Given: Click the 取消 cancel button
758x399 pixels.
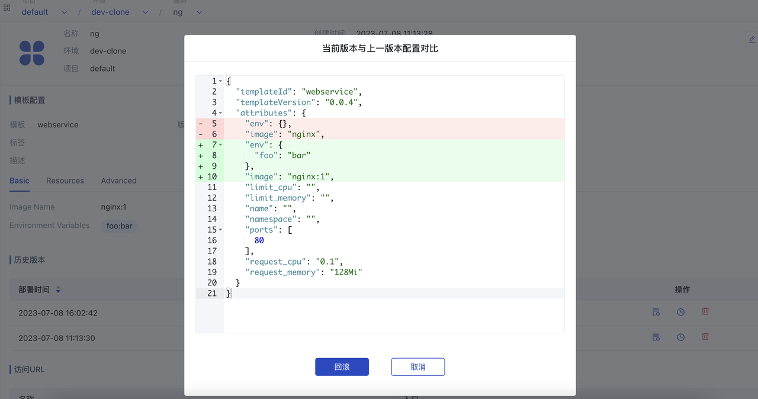Looking at the screenshot, I should (418, 367).
